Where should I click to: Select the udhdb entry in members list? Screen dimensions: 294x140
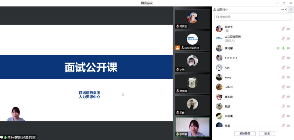253,87
